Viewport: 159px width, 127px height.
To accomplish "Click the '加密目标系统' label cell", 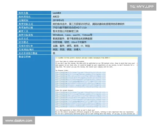I will 34,35.
